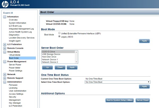Collapse the Virtual Media section
159x108 pixels.
point(5,52)
